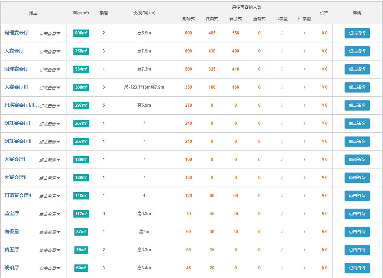Click 点击咨询 button for 大宴会厅I
Screen dimensions: 383x278
coord(357,160)
